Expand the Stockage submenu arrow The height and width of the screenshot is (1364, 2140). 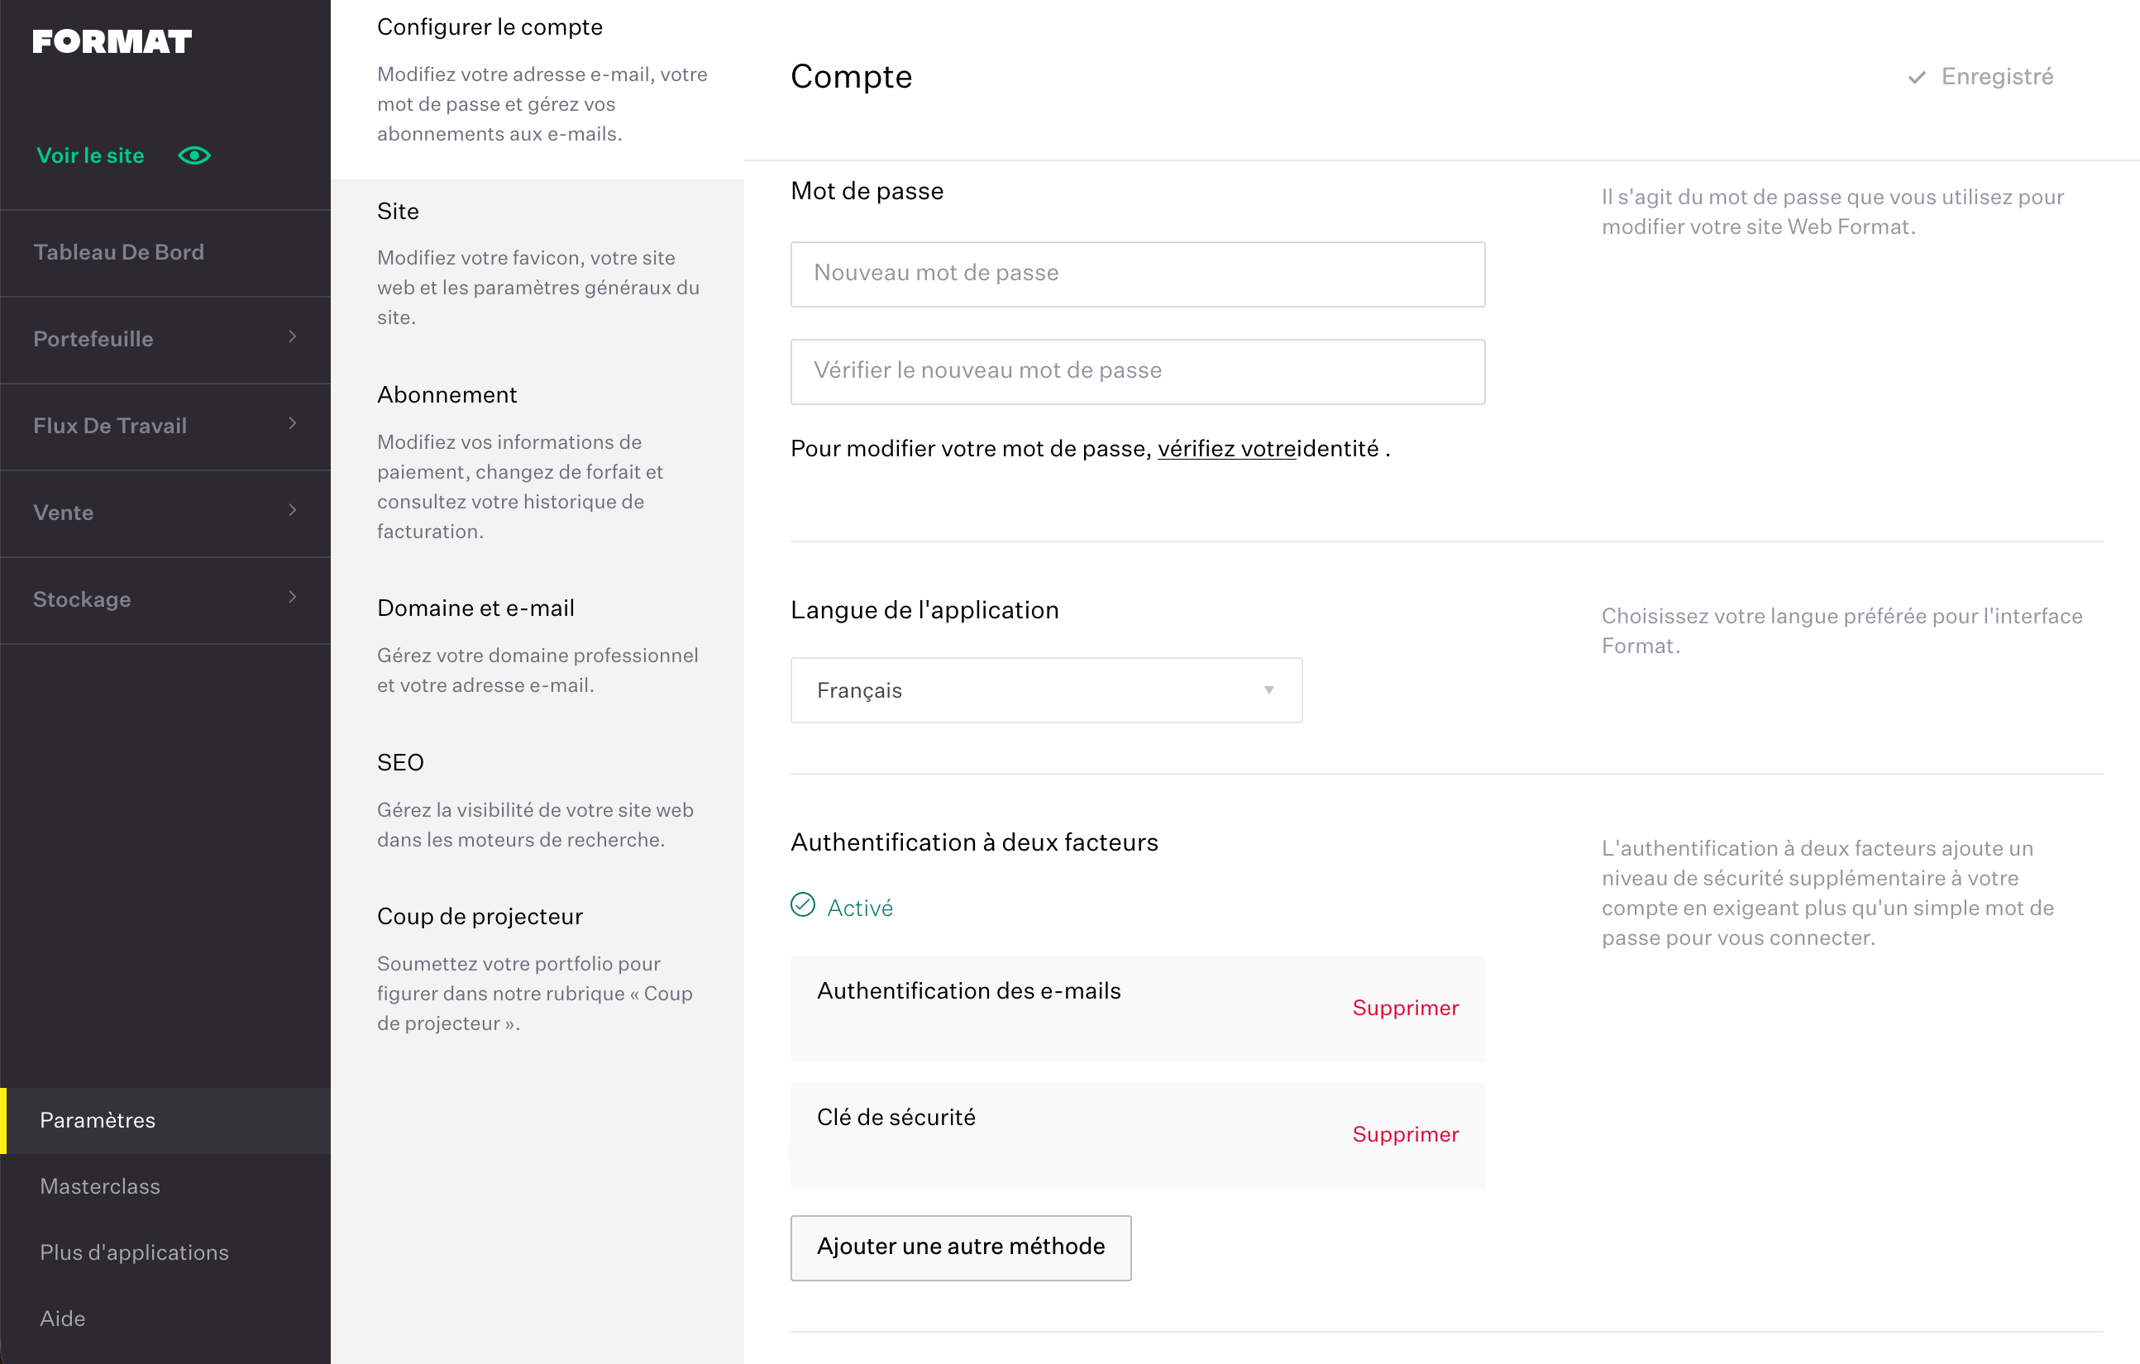(293, 597)
